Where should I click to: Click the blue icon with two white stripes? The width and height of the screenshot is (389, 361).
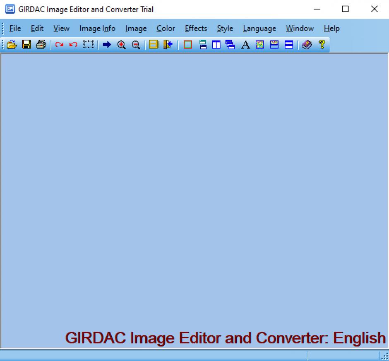pyautogui.click(x=289, y=45)
